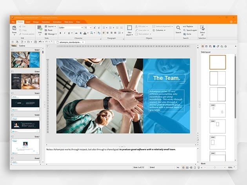This screenshot has width=247, height=185.
Task: Open the Columns dropdown
Action: [x=160, y=30]
